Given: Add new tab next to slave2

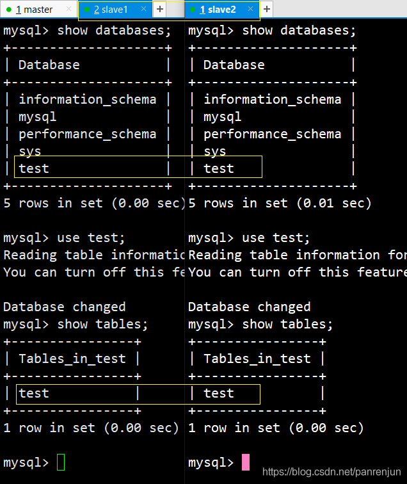Looking at the screenshot, I should click(267, 9).
